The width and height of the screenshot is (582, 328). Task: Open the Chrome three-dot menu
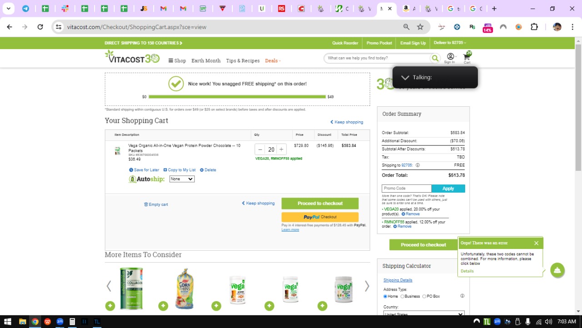tap(572, 27)
